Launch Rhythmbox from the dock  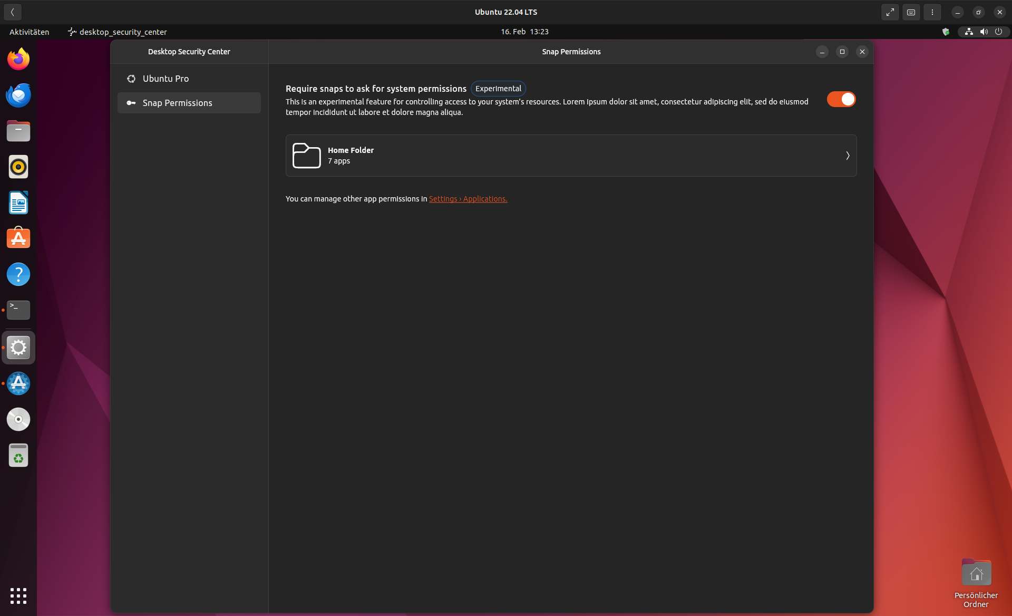point(18,167)
